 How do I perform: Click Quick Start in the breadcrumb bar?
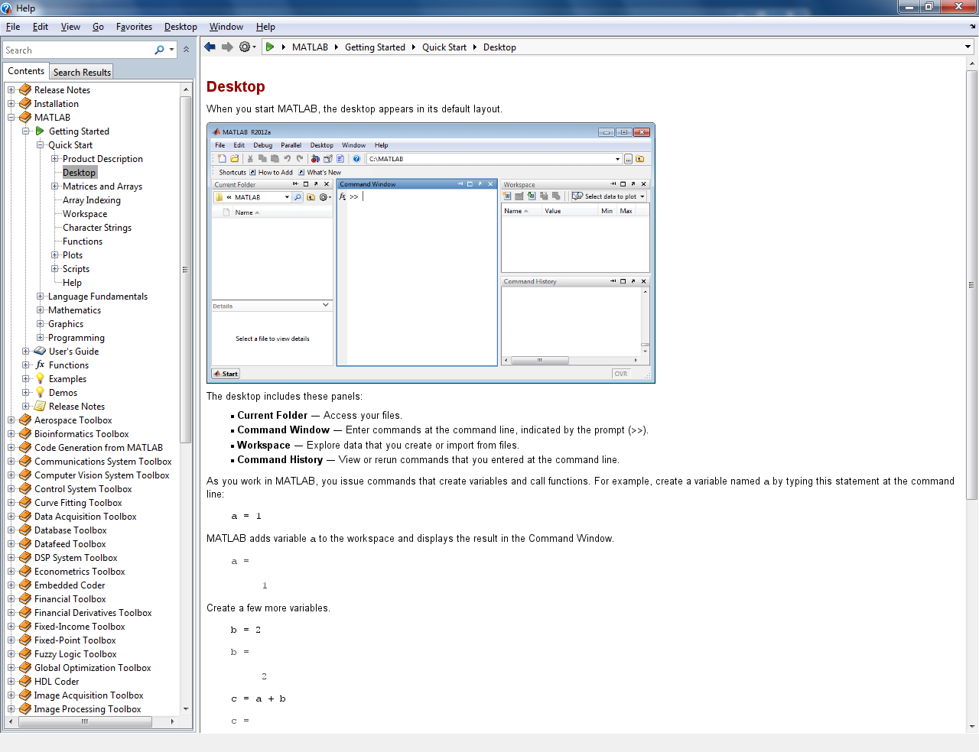[x=444, y=47]
